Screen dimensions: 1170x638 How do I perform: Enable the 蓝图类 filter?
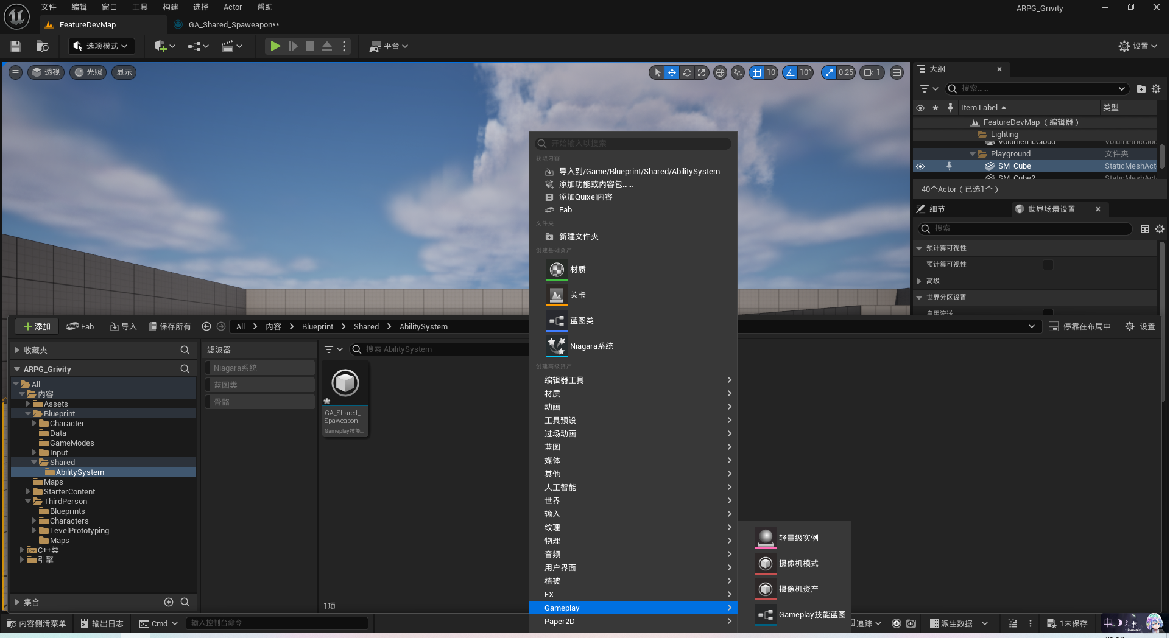click(x=260, y=385)
